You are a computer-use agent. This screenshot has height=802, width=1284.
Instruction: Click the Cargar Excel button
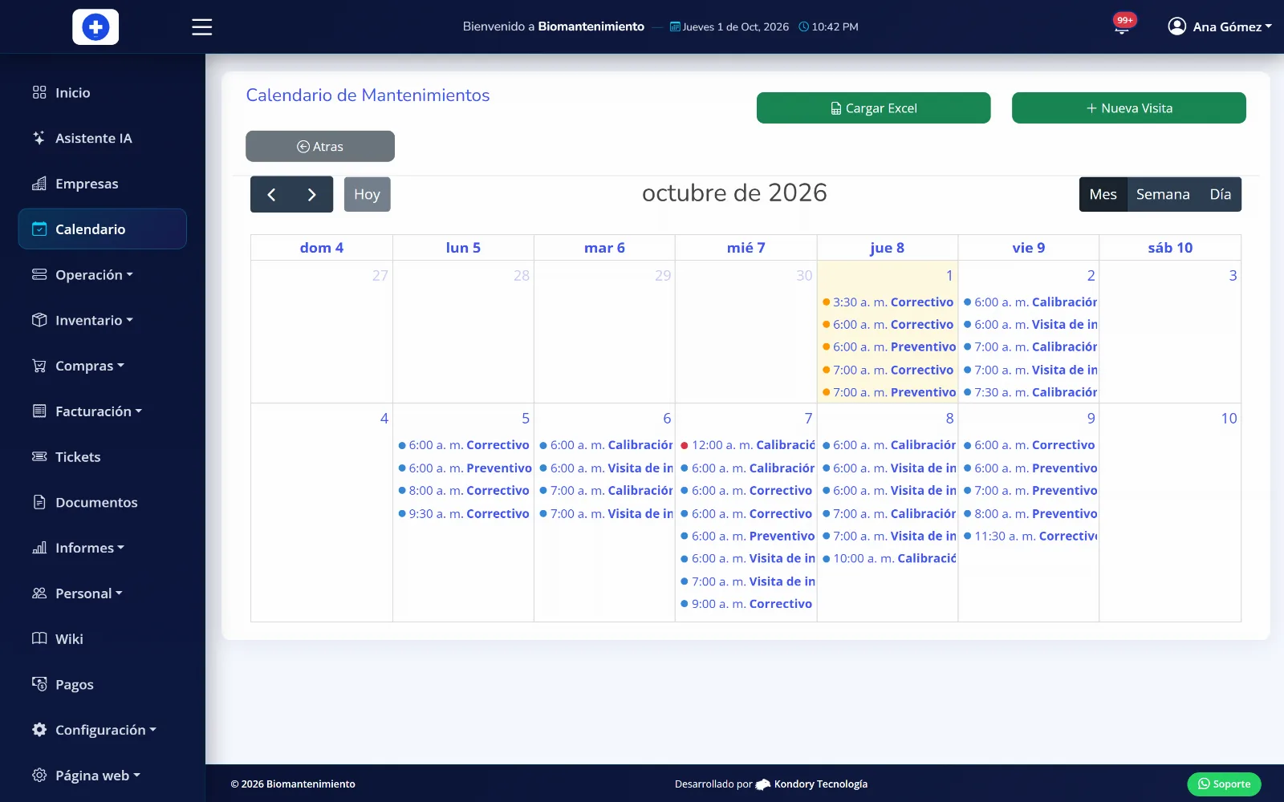coord(873,108)
